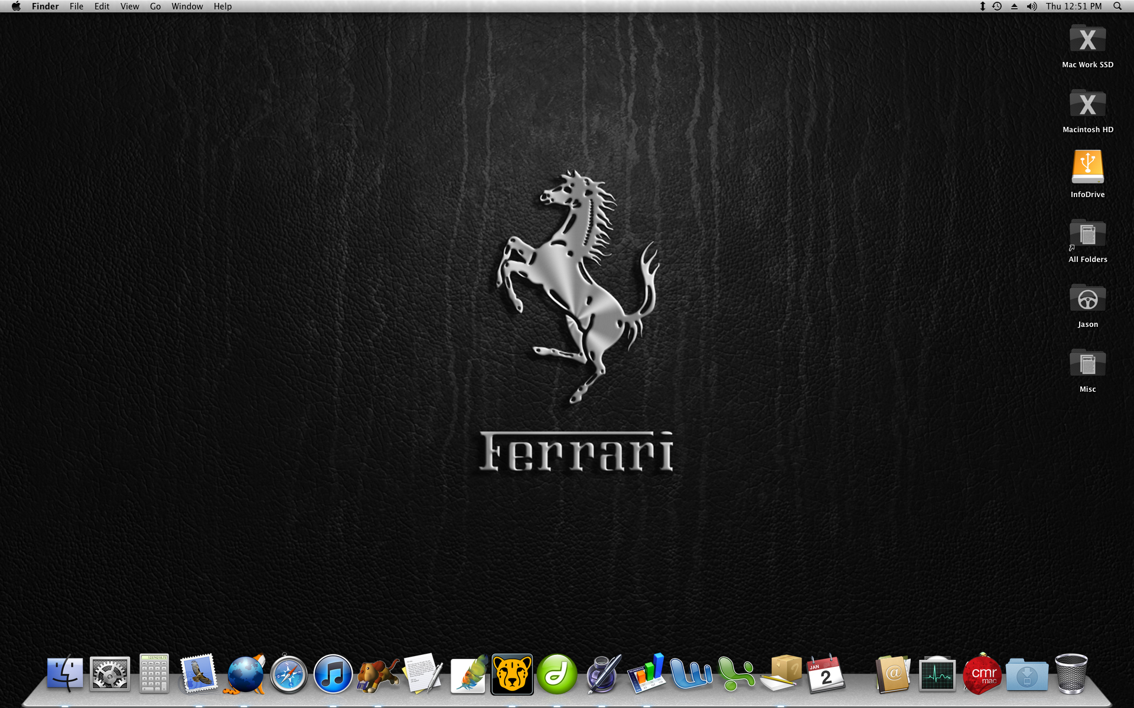The height and width of the screenshot is (708, 1134).
Task: Open the Edit menu
Action: click(x=102, y=6)
